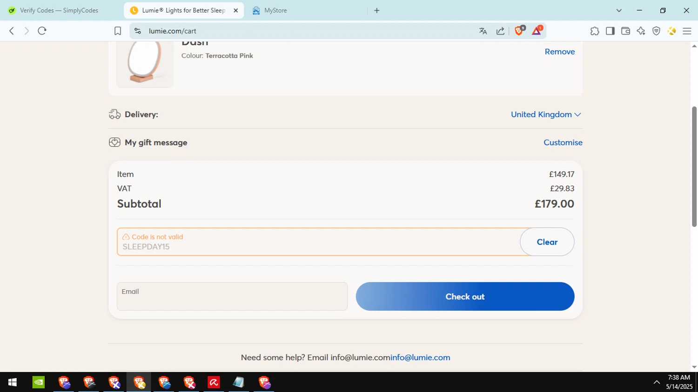
Task: Open the Brave Rewards triangle icon
Action: [537, 31]
